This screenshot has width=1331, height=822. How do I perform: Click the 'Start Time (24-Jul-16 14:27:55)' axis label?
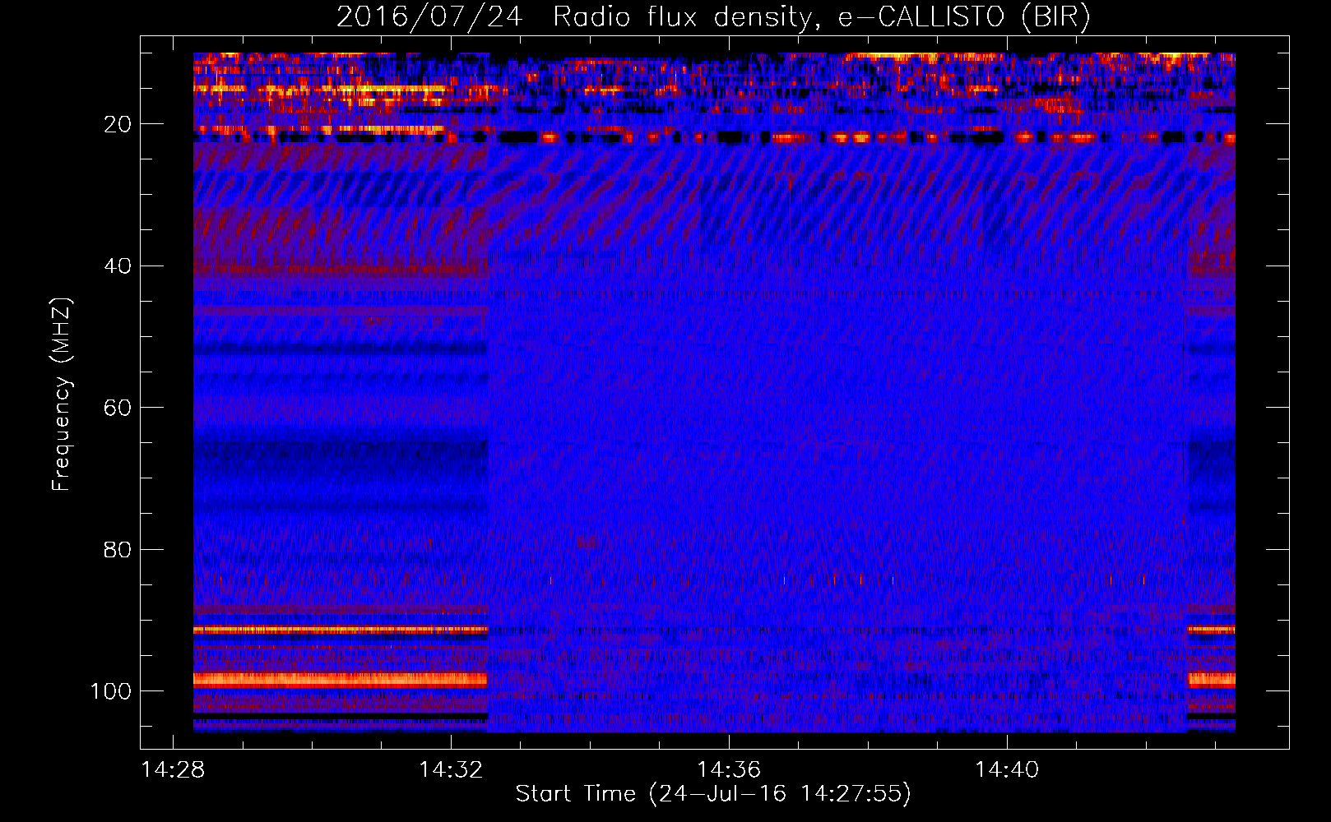[713, 794]
